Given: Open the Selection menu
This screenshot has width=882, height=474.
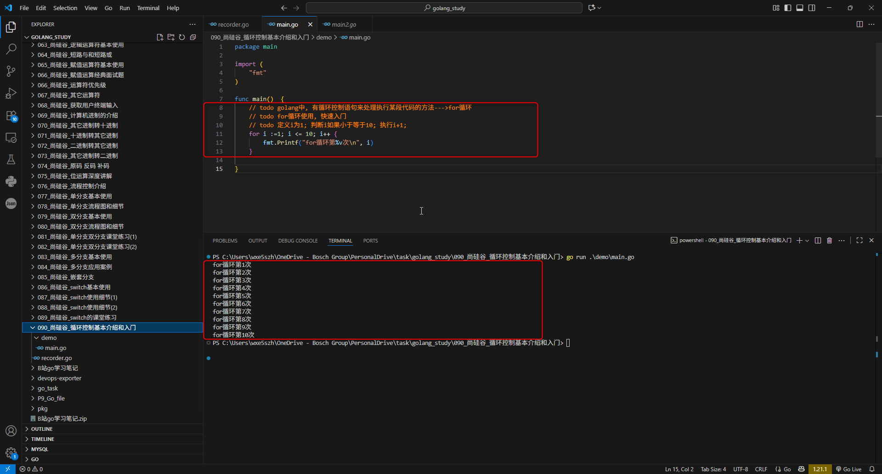Looking at the screenshot, I should point(65,8).
